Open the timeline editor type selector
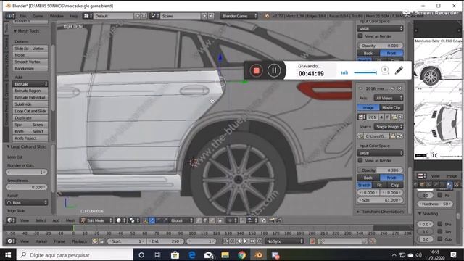The image size is (464, 261). 11,241
